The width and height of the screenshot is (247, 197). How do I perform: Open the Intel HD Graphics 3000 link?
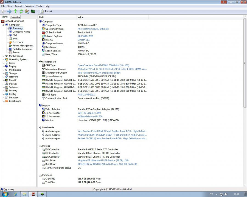pos(89,113)
